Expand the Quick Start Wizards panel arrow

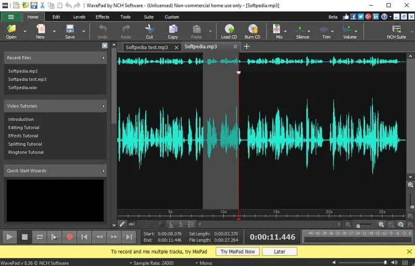coord(103,171)
